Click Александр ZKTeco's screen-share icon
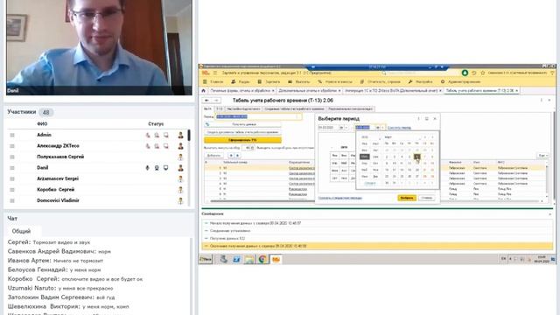Viewport: 560px width, 315px height. (x=166, y=146)
